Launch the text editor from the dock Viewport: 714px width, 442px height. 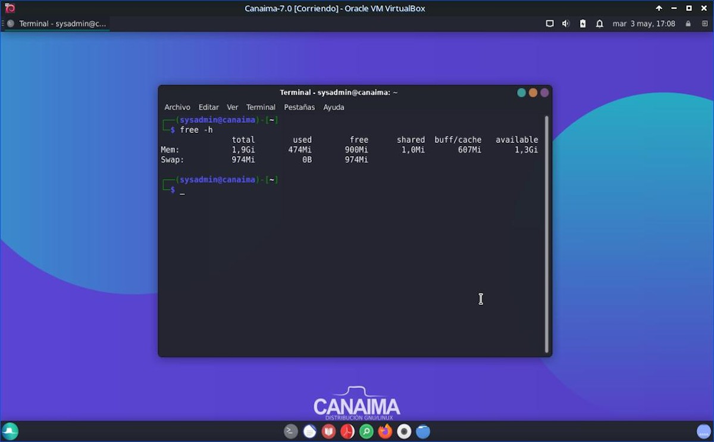[x=309, y=431]
